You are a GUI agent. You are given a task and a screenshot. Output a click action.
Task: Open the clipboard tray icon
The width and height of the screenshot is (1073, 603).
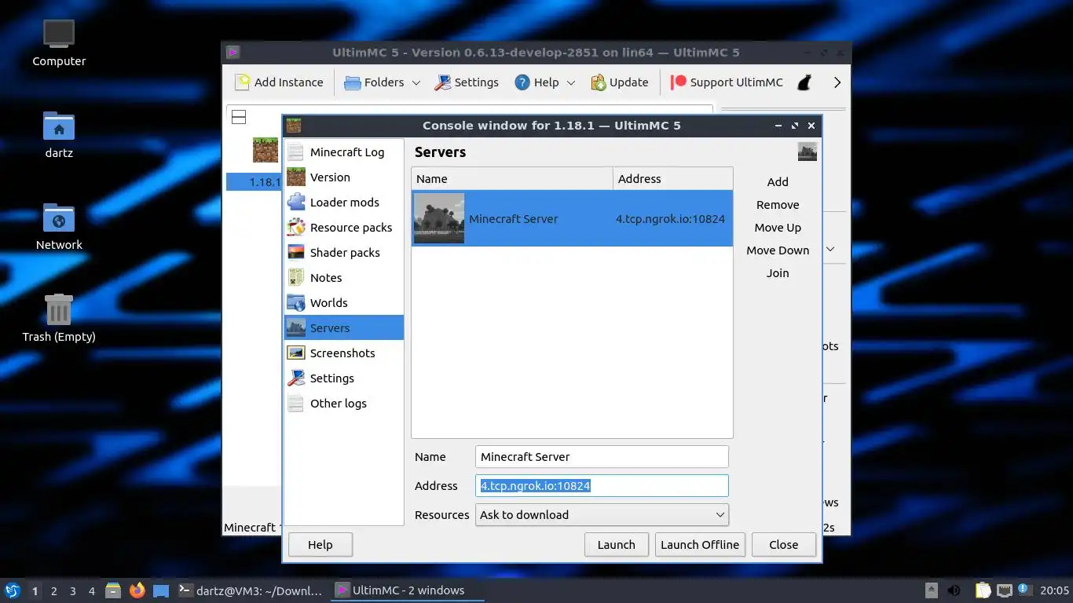983,590
